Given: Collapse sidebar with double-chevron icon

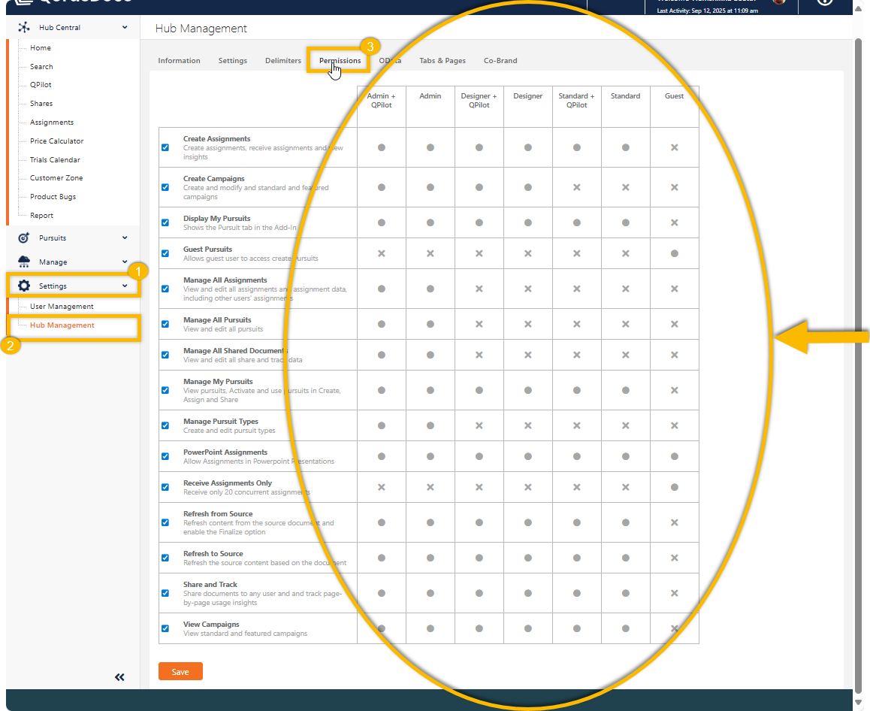Looking at the screenshot, I should pyautogui.click(x=119, y=677).
